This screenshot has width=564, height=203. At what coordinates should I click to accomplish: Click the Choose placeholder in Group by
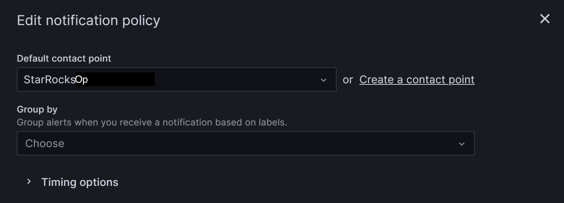[x=45, y=143]
